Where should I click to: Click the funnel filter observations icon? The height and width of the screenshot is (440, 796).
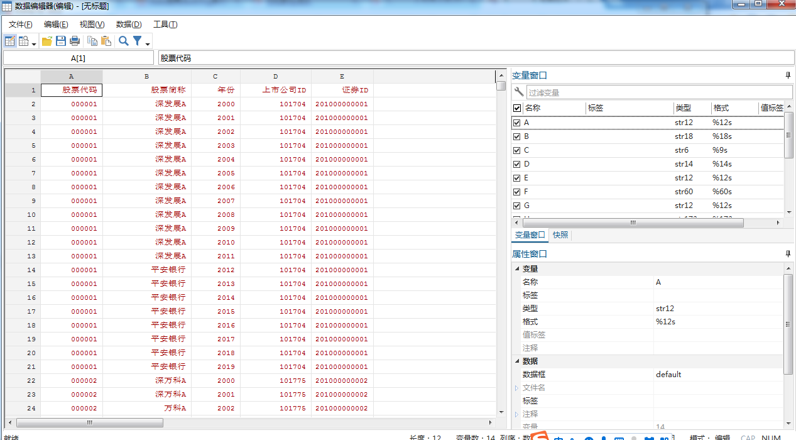point(138,41)
